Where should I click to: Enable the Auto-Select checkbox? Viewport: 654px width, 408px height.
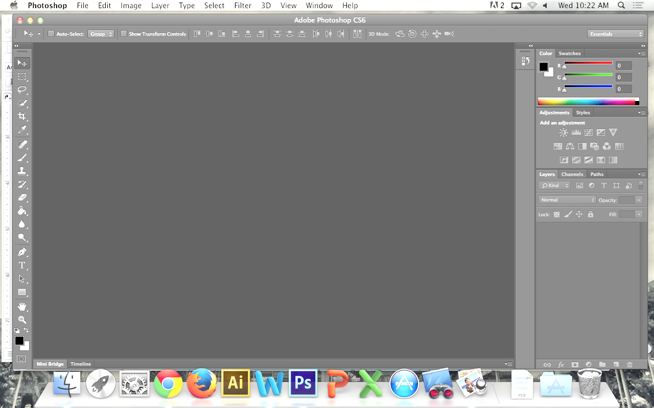point(51,34)
